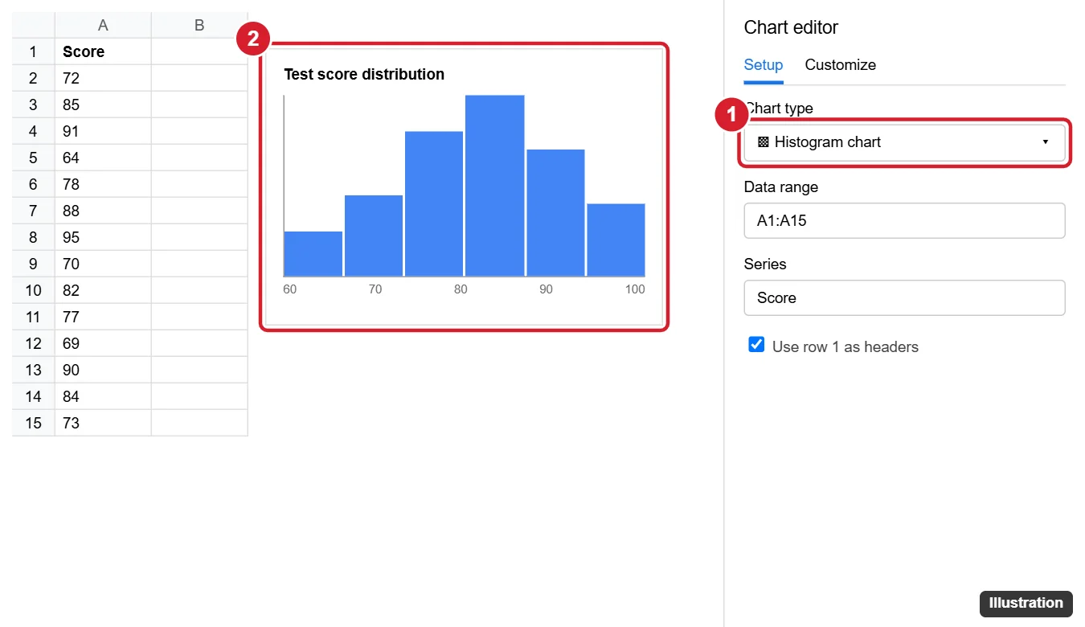The width and height of the screenshot is (1085, 627).
Task: Select the histogram chart title text
Action: tap(364, 74)
